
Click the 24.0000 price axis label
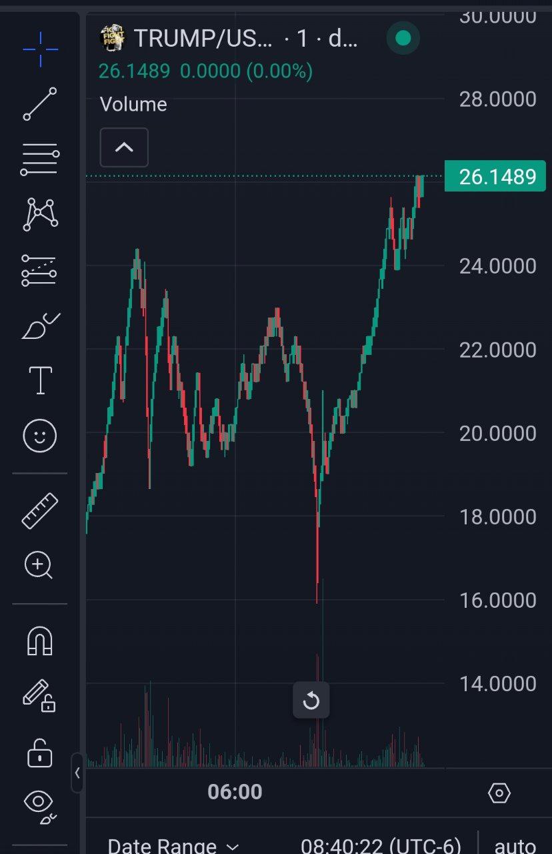(497, 266)
